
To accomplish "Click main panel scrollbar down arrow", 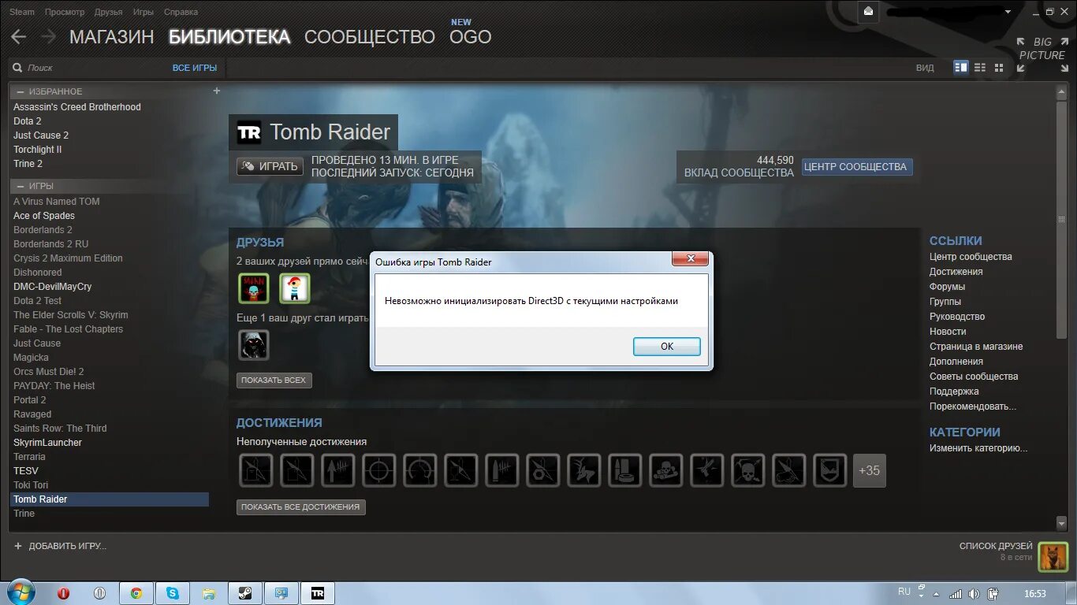I will [x=1060, y=523].
